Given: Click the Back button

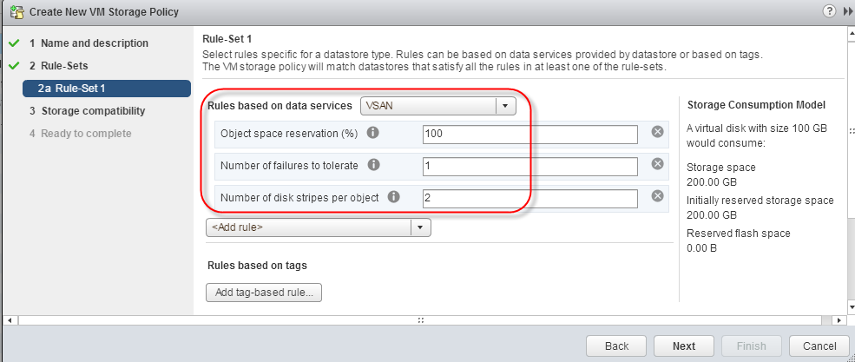Looking at the screenshot, I should [616, 346].
